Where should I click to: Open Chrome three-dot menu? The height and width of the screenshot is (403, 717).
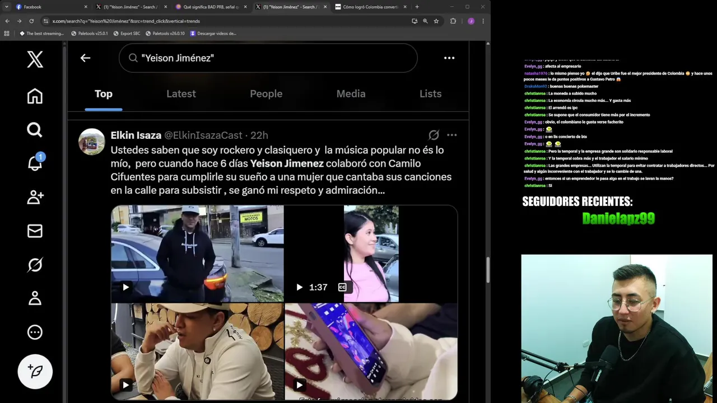click(483, 21)
